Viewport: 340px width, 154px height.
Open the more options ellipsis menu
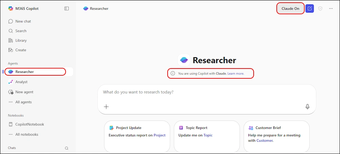click(x=331, y=8)
